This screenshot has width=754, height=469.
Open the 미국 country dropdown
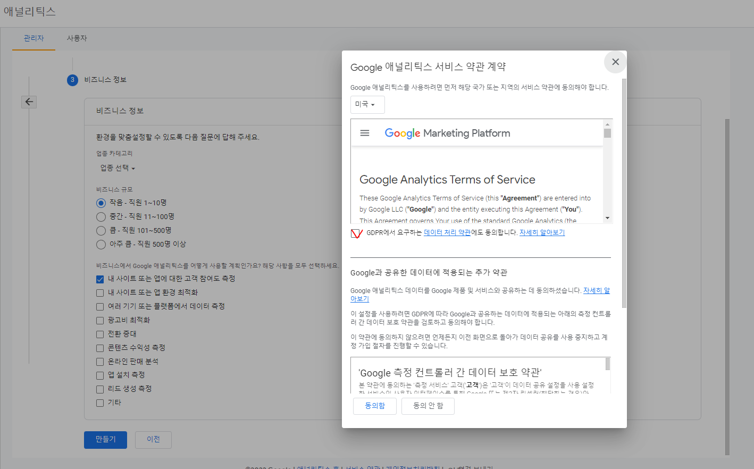[x=367, y=104]
